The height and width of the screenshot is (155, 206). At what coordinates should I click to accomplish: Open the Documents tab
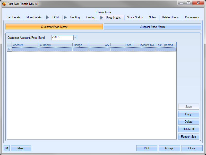click(x=192, y=17)
